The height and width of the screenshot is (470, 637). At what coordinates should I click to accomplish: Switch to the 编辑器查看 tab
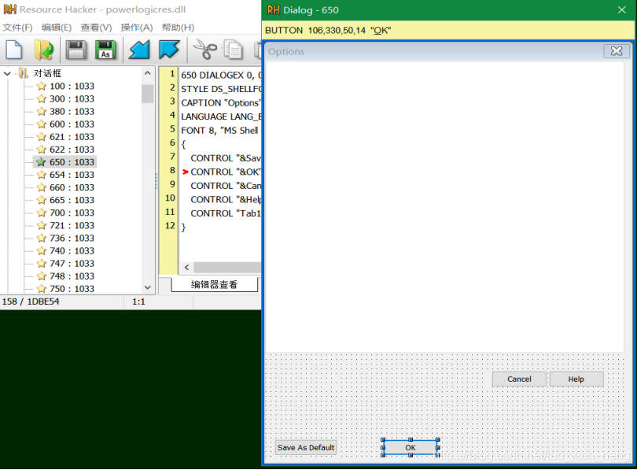[x=214, y=285]
